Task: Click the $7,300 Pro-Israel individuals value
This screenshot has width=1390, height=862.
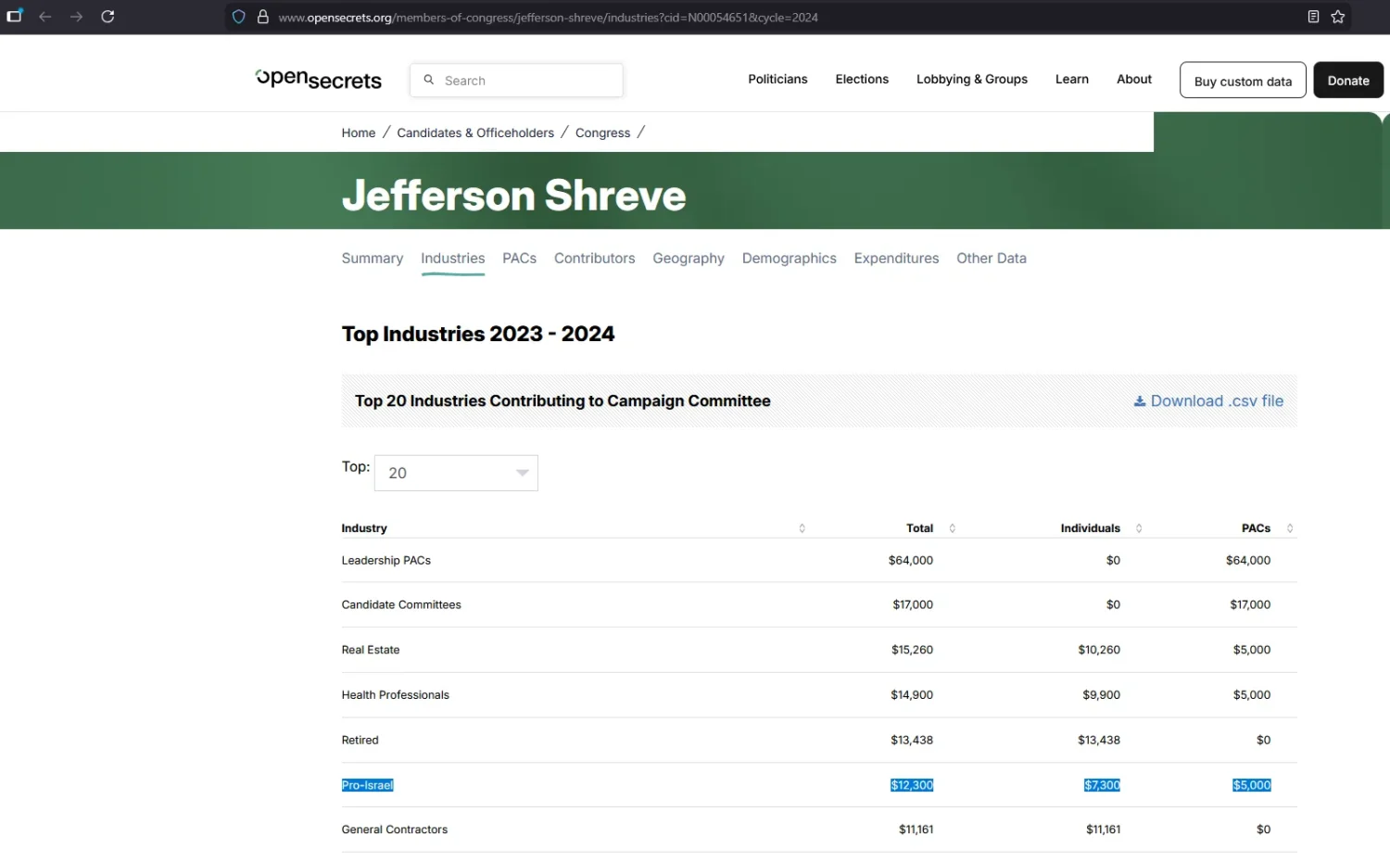Action: (1102, 786)
